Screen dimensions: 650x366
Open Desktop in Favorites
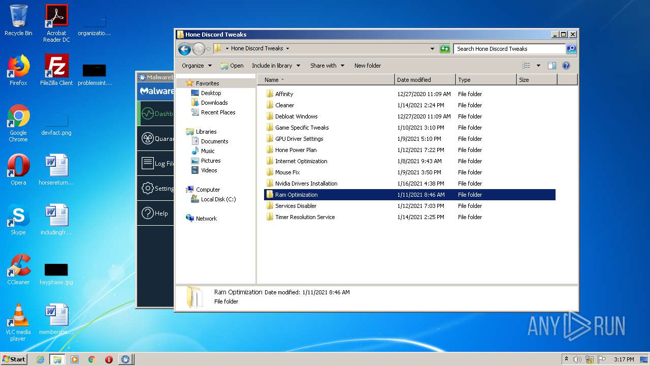(211, 93)
